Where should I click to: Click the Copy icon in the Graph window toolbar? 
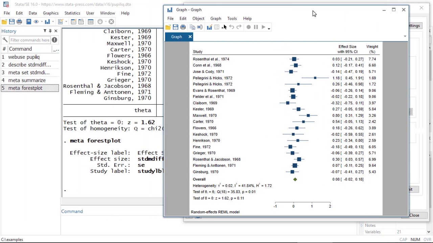(x=192, y=27)
